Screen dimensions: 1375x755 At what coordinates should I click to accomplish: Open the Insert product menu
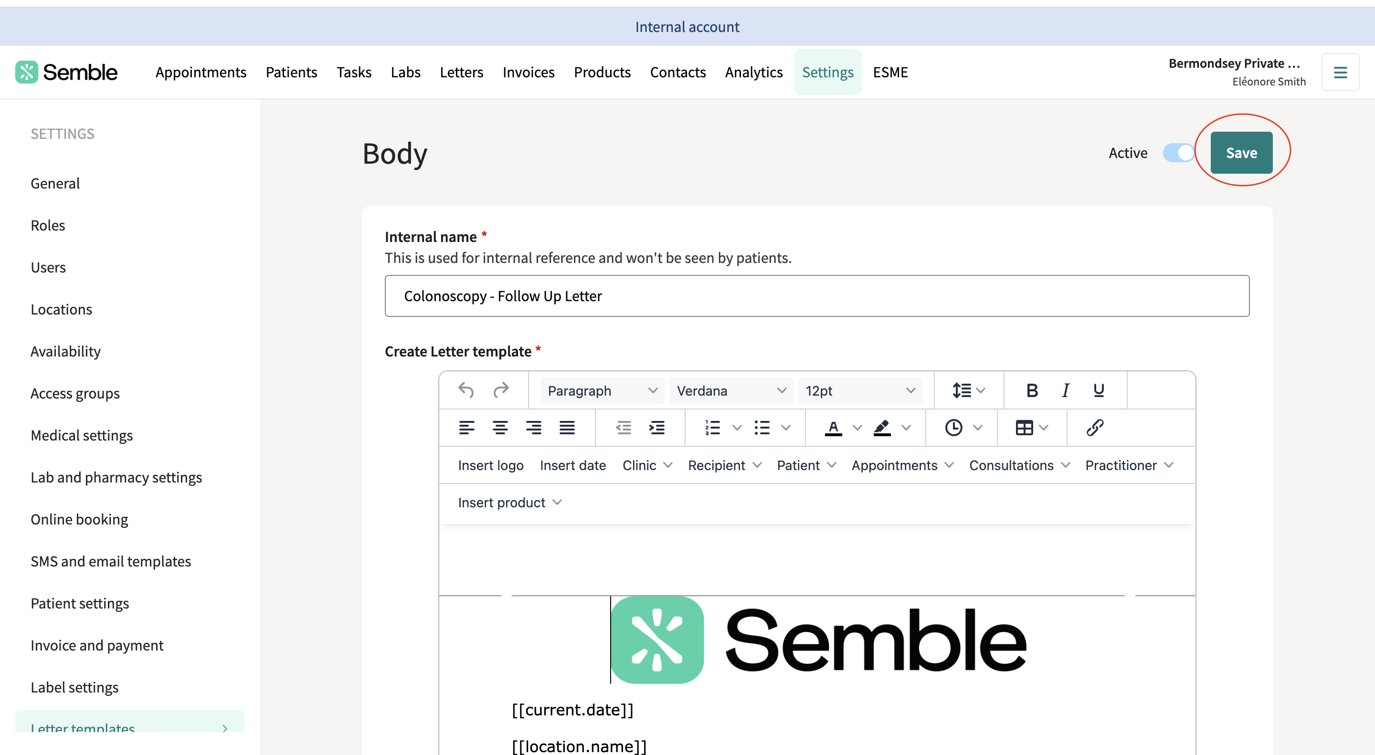(x=510, y=503)
